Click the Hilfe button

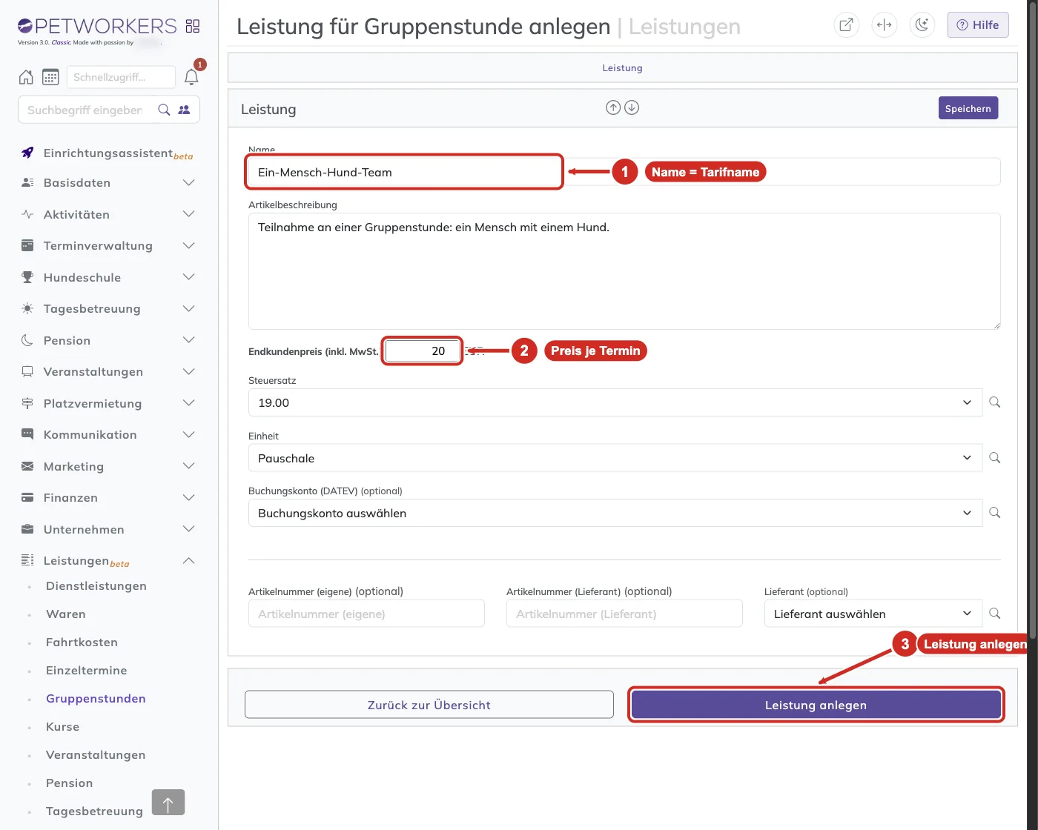tap(978, 25)
